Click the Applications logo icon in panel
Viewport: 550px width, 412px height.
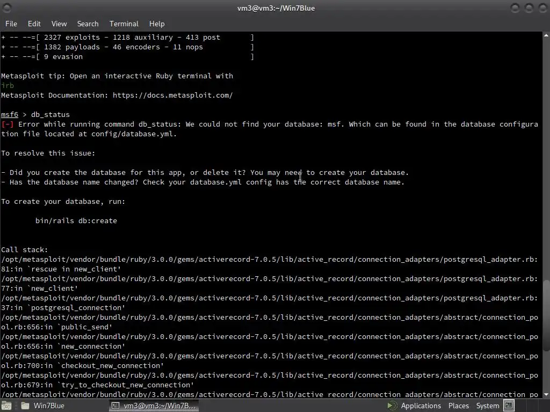tap(392, 406)
